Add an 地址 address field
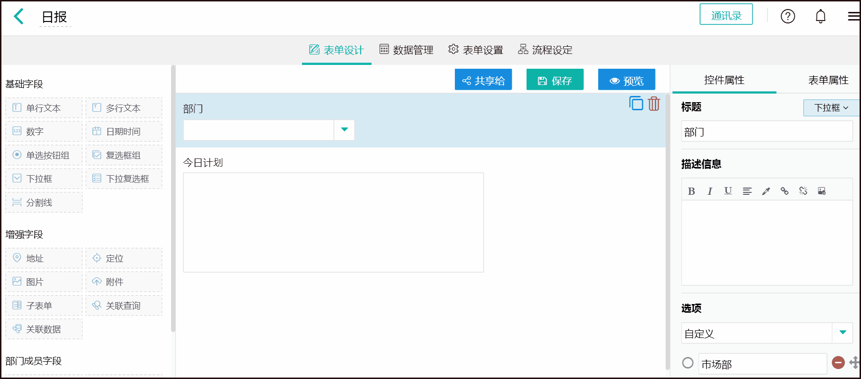 coord(44,258)
